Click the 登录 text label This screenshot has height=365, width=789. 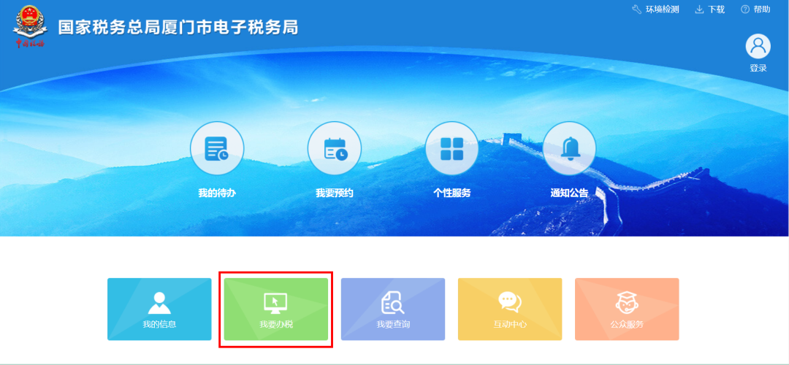click(x=758, y=69)
